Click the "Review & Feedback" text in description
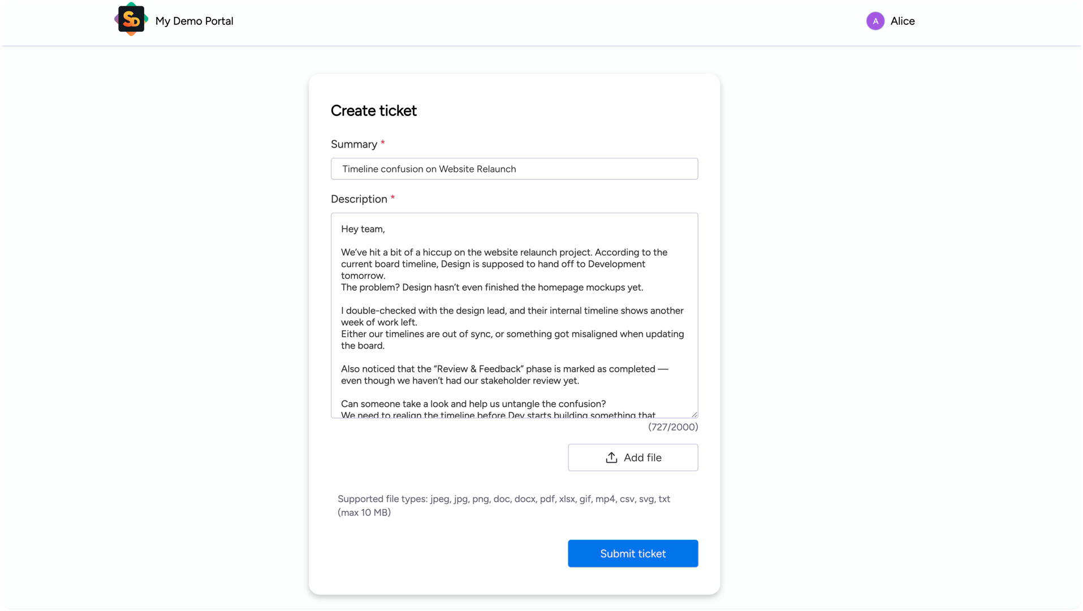The width and height of the screenshot is (1083, 611). (478, 369)
